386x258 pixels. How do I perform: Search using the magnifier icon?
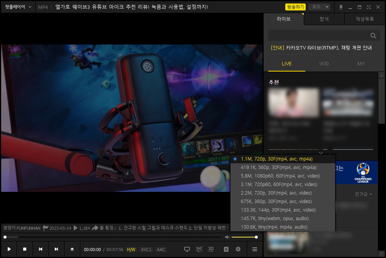point(373,36)
